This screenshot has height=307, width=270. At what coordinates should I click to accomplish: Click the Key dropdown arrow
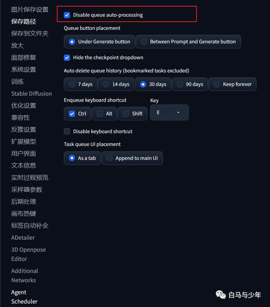[x=178, y=113]
